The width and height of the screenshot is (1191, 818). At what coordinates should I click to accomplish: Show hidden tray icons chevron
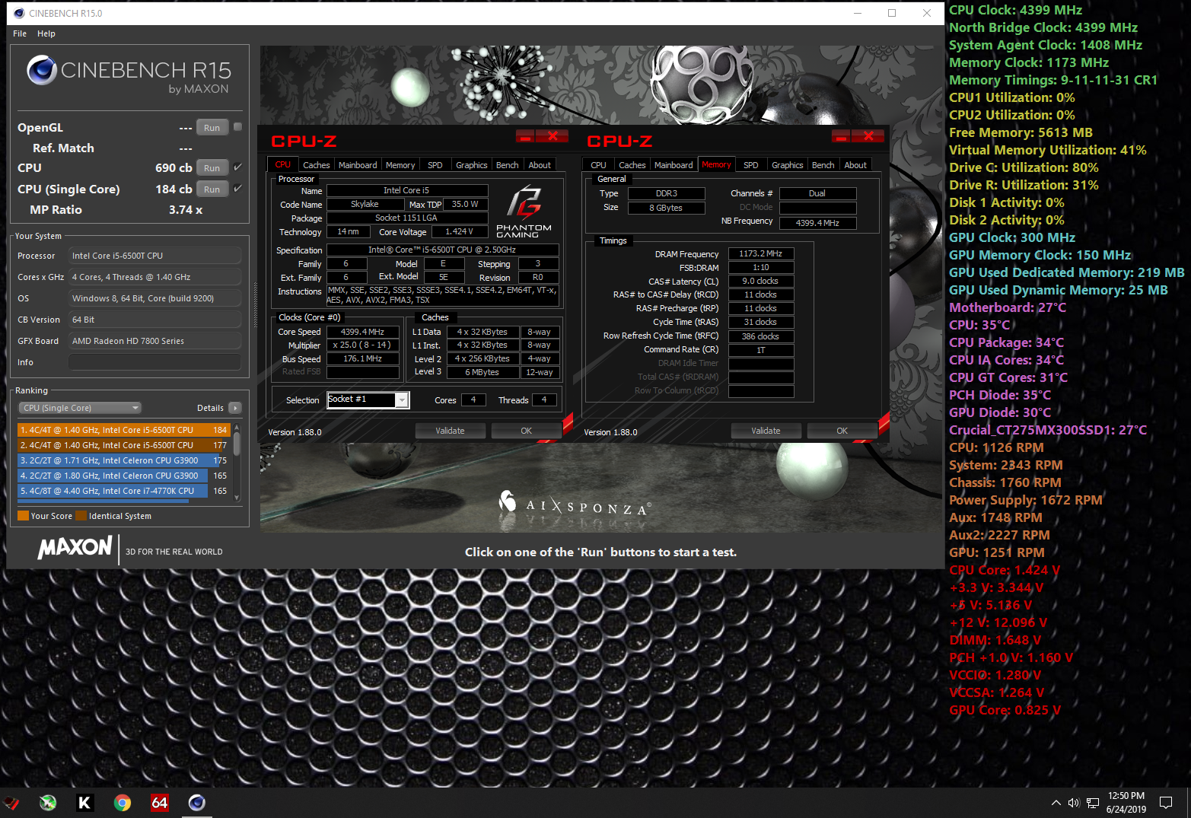pos(1056,803)
